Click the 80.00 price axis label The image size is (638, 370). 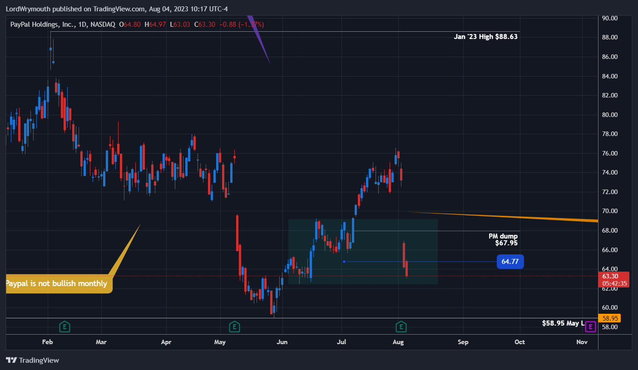click(610, 115)
